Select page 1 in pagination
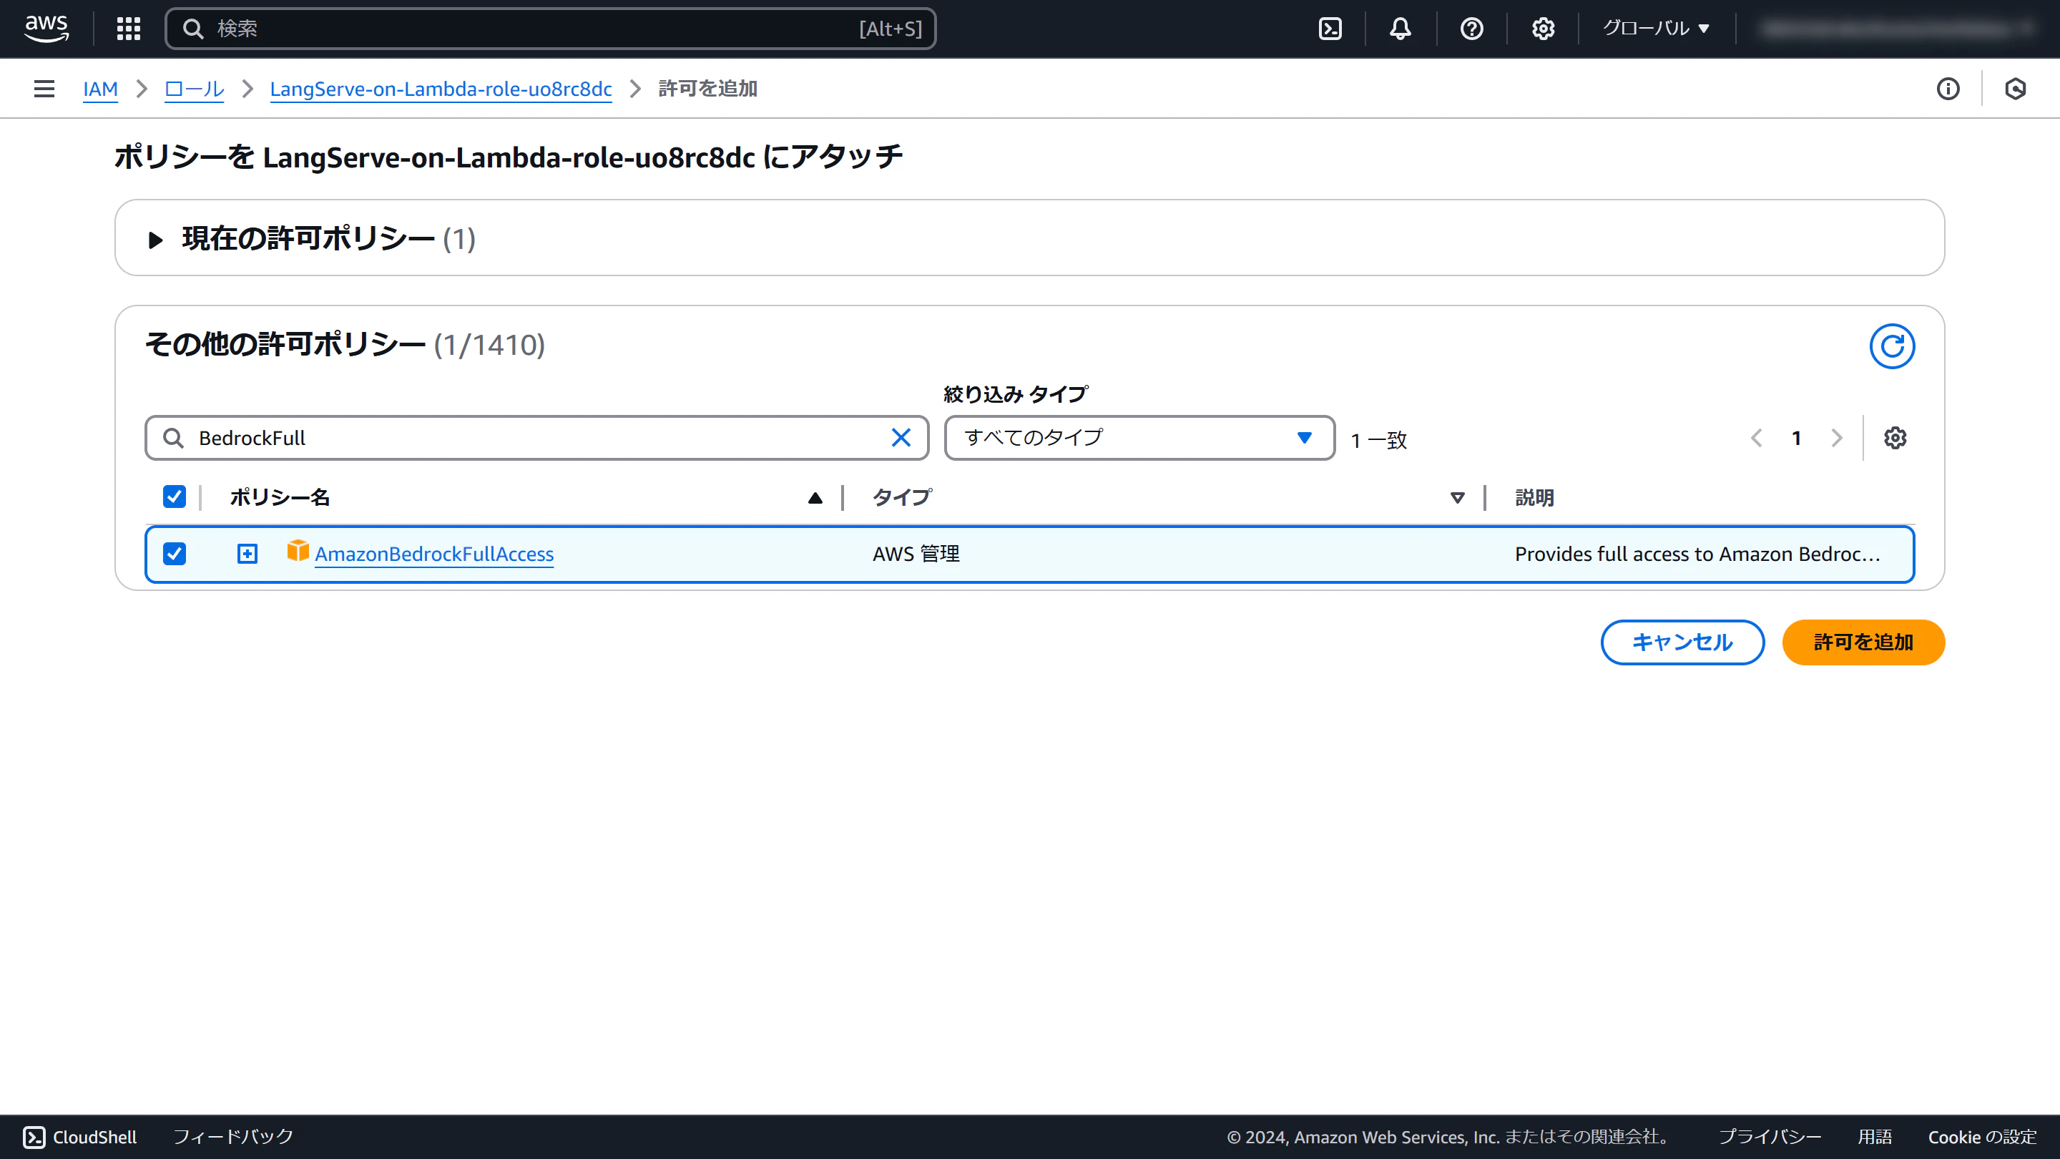 1796,438
